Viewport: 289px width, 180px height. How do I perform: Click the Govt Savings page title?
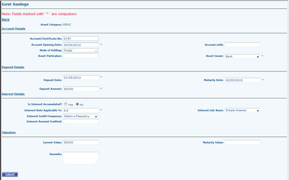(x=15, y=4)
